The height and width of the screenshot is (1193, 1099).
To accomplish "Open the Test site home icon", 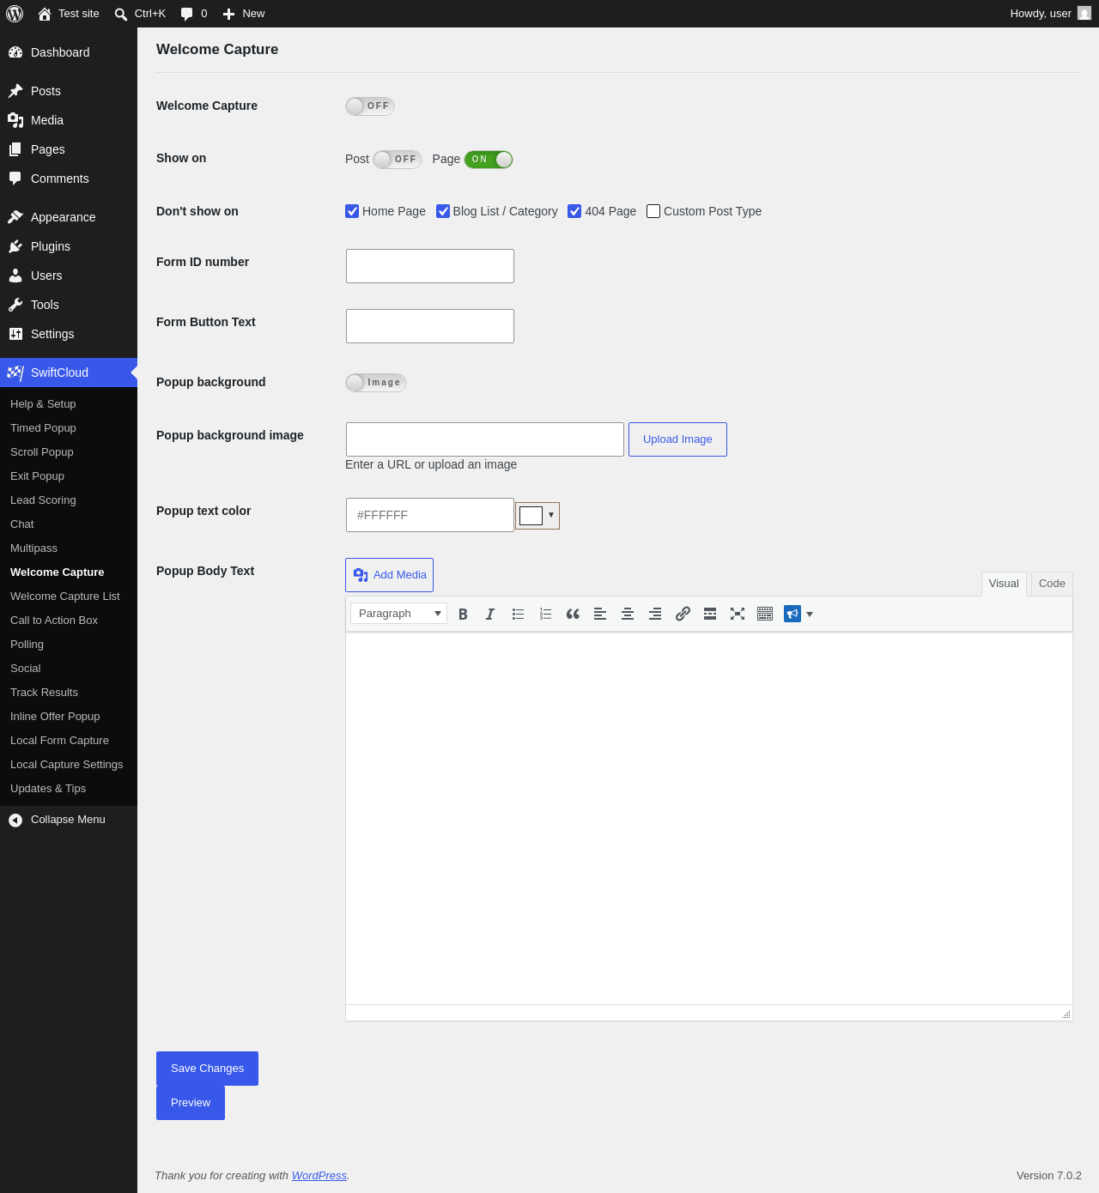I will (x=45, y=14).
